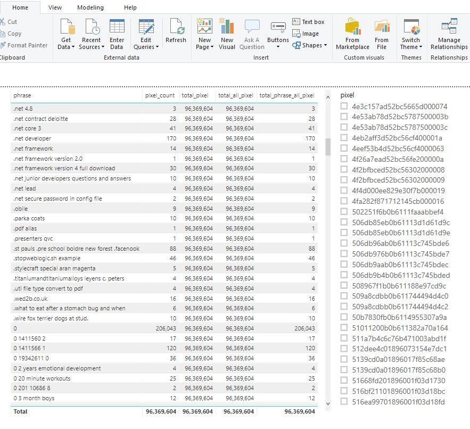Click the Cut scissors icon
This screenshot has height=429, width=470.
point(3,22)
